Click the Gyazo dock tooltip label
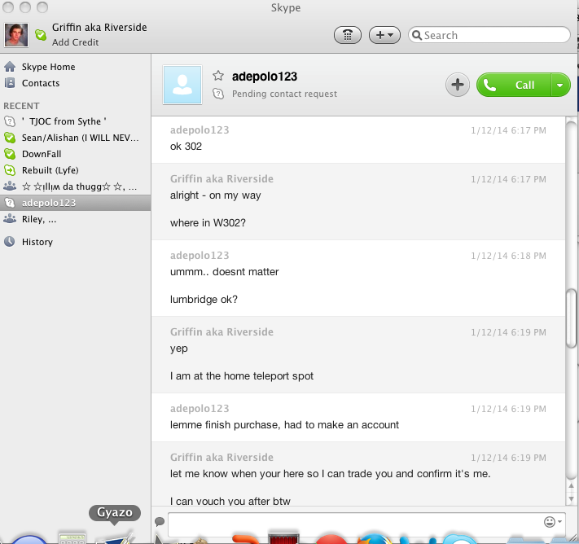Image resolution: width=579 pixels, height=544 pixels. pos(115,512)
